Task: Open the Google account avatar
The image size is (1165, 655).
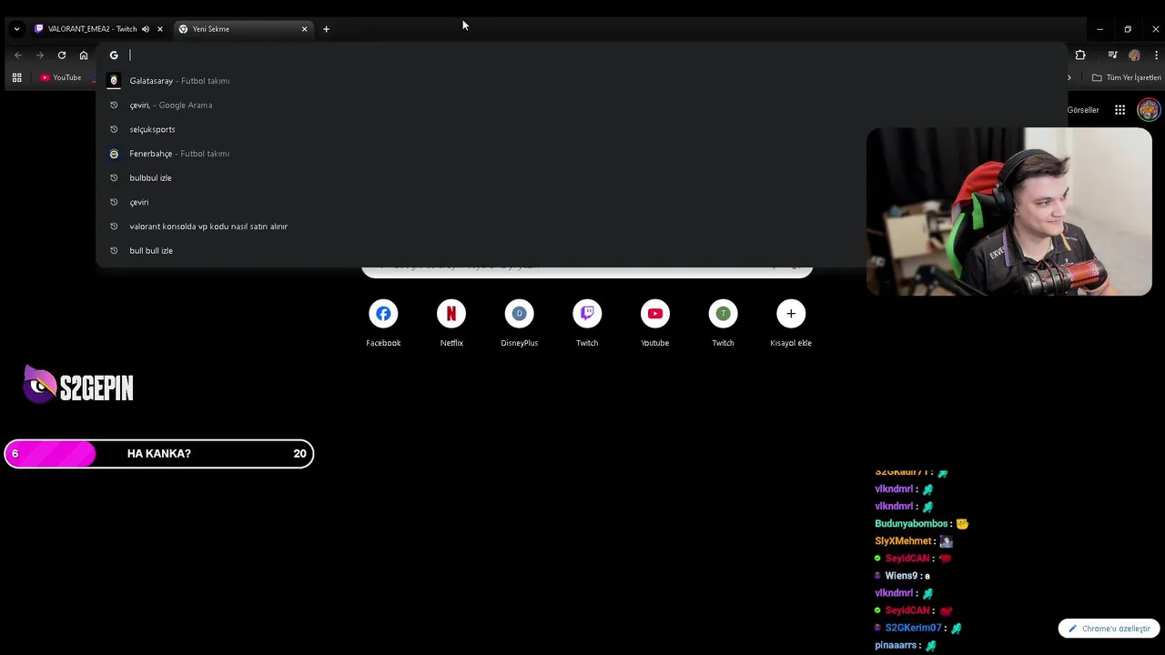Action: click(1149, 110)
